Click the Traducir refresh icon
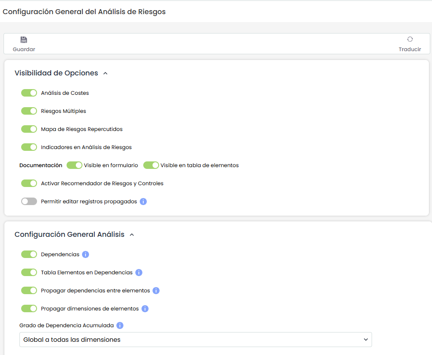The height and width of the screenshot is (355, 432). tap(410, 39)
